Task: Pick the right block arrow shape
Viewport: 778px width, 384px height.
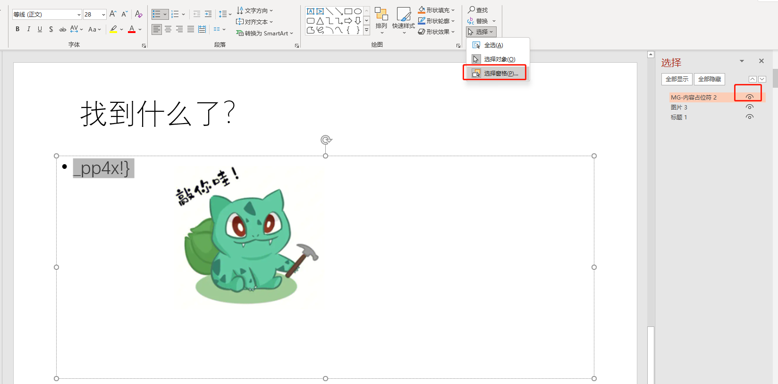Action: tap(348, 21)
